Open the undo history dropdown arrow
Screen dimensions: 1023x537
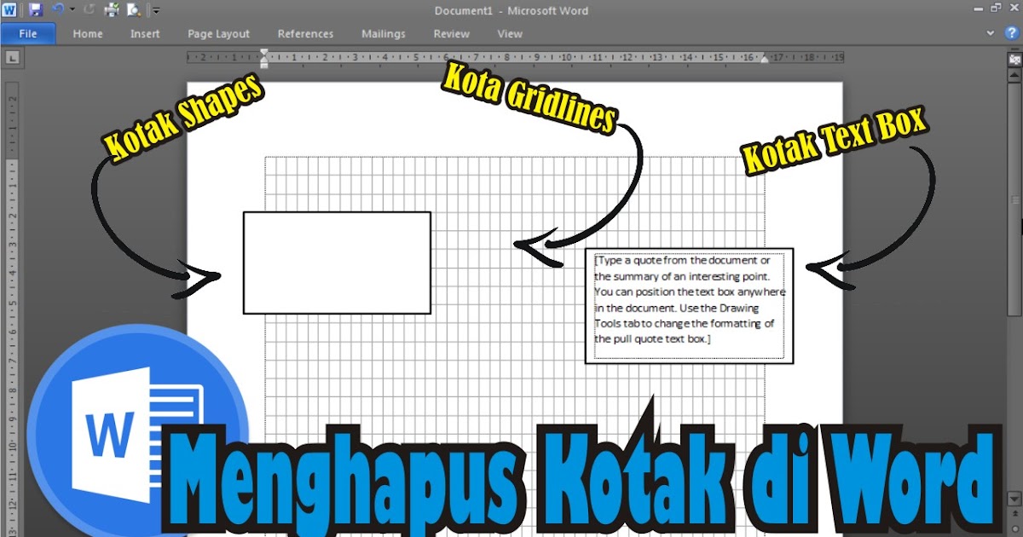(x=72, y=10)
